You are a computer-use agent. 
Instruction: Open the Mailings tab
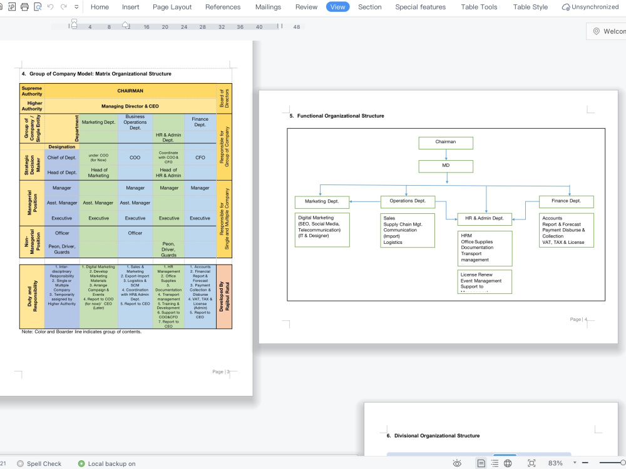click(x=268, y=7)
